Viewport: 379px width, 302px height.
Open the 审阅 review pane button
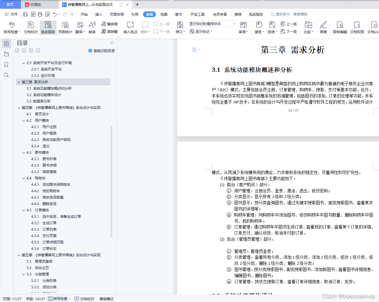click(x=243, y=28)
